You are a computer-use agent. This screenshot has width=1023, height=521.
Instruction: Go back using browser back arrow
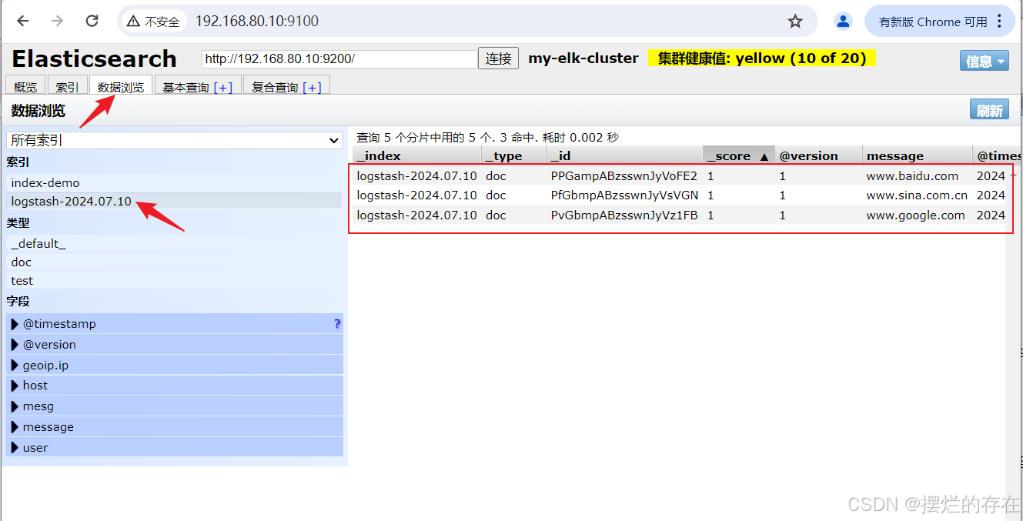(x=23, y=21)
